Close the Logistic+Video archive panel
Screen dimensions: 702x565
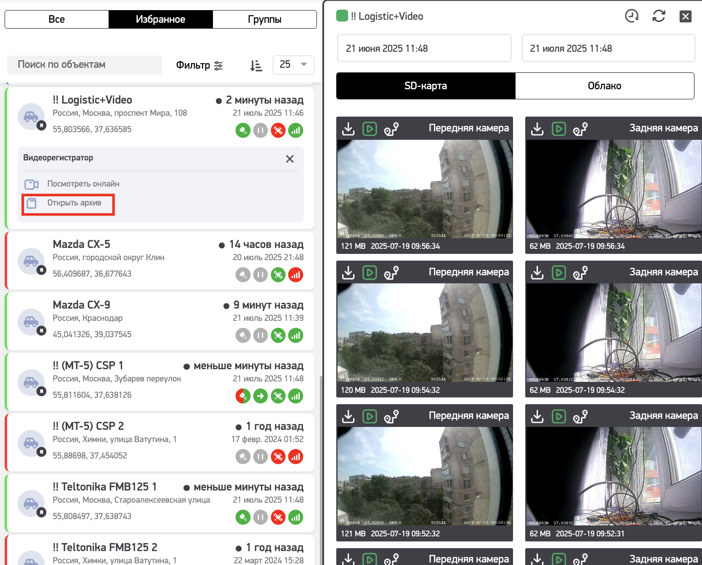click(686, 16)
